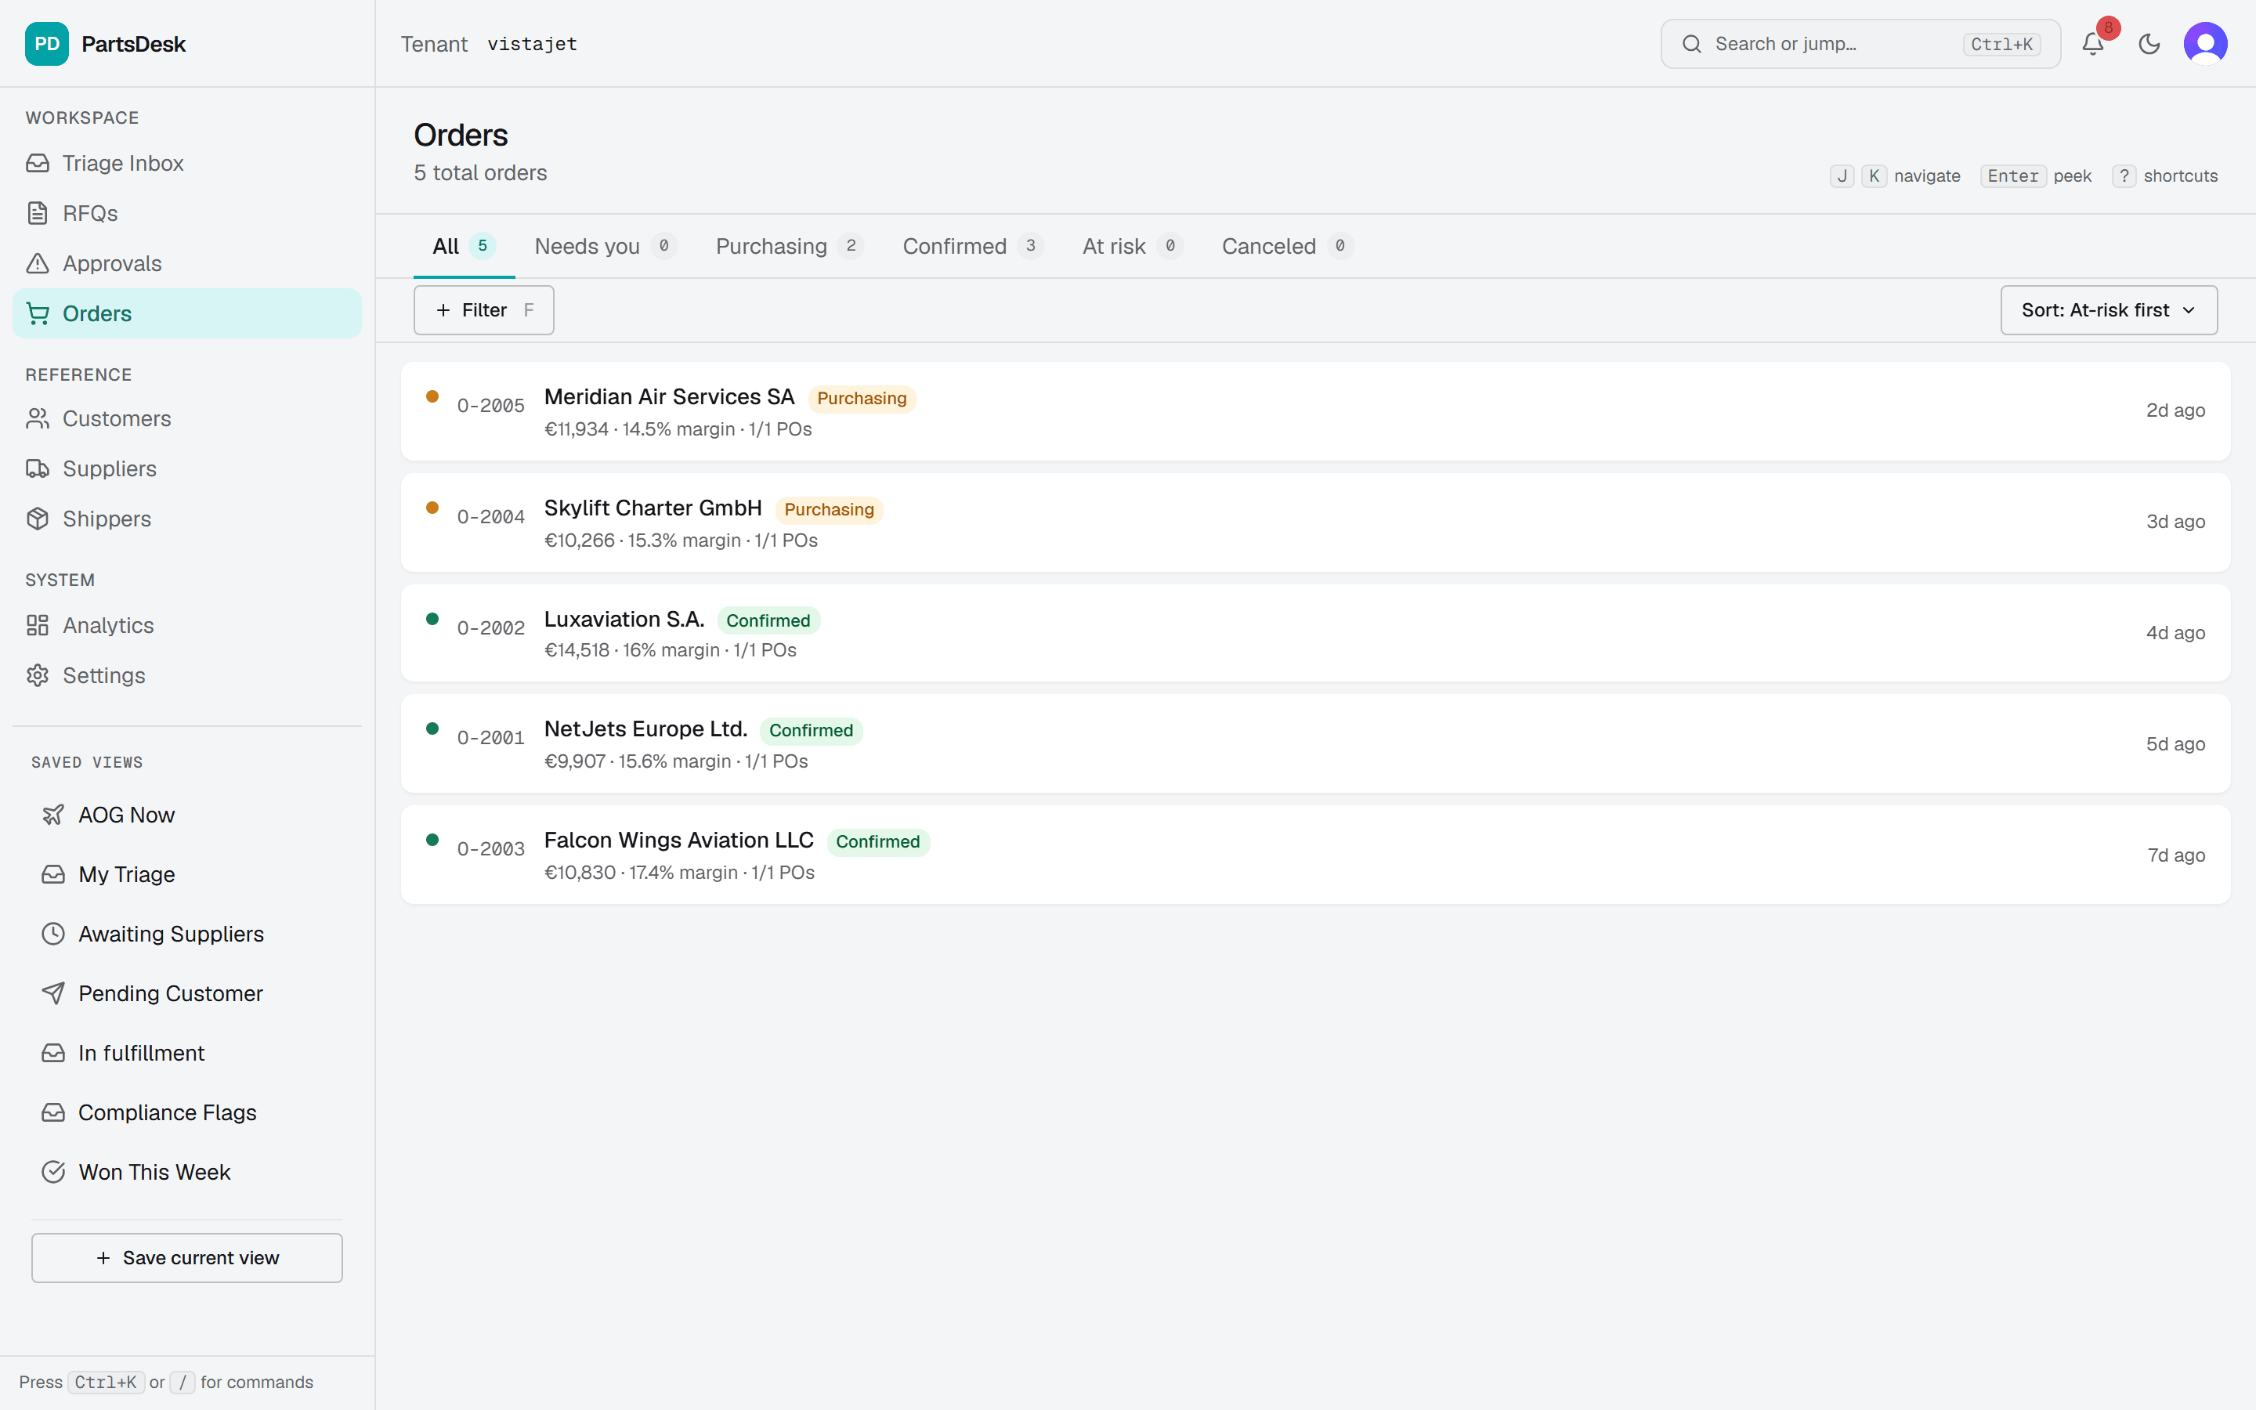This screenshot has width=2256, height=1410.
Task: Click the O-2005 order number
Action: coord(490,406)
